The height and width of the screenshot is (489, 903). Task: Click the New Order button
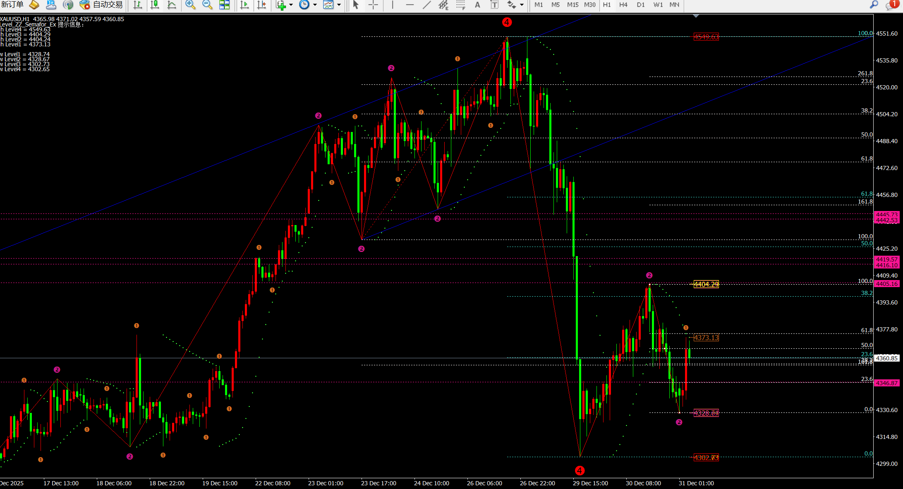coord(12,5)
